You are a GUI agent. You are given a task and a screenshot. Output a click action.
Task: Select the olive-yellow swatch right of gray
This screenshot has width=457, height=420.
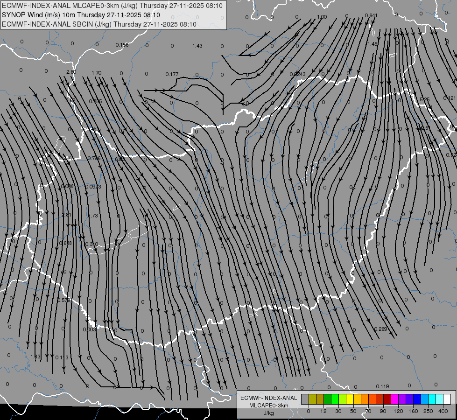tap(312, 399)
